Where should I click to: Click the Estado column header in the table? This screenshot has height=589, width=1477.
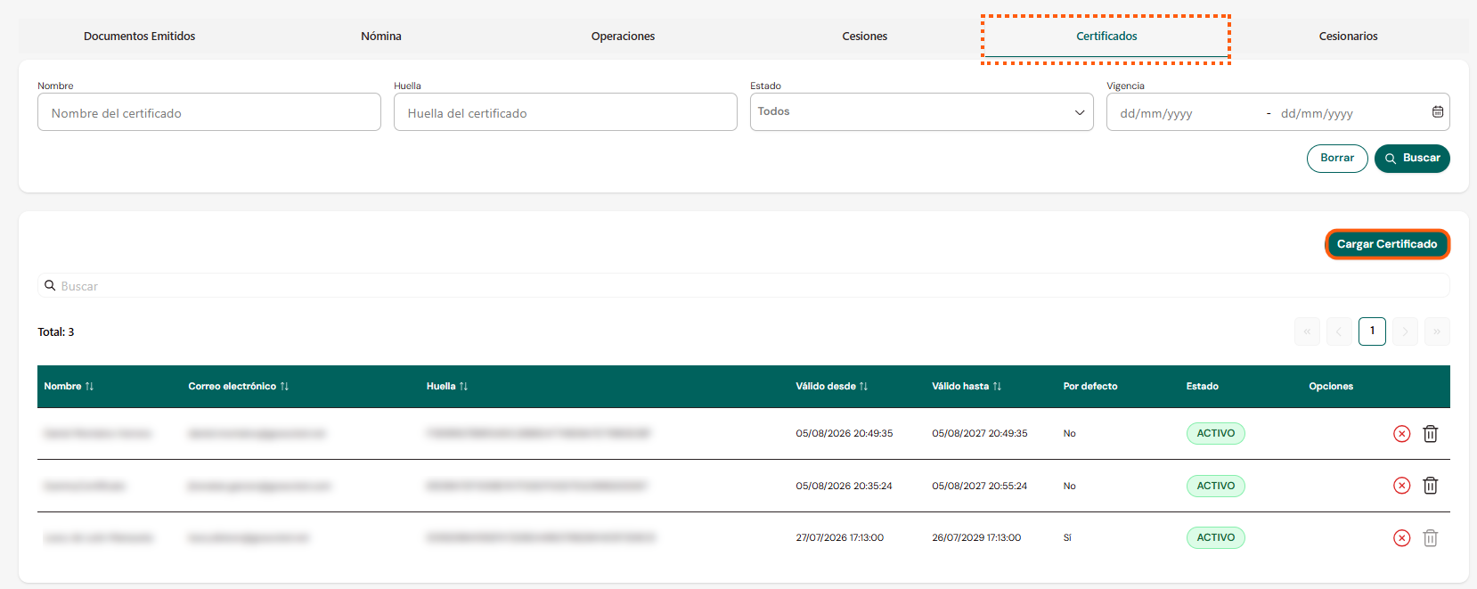coord(1202,387)
